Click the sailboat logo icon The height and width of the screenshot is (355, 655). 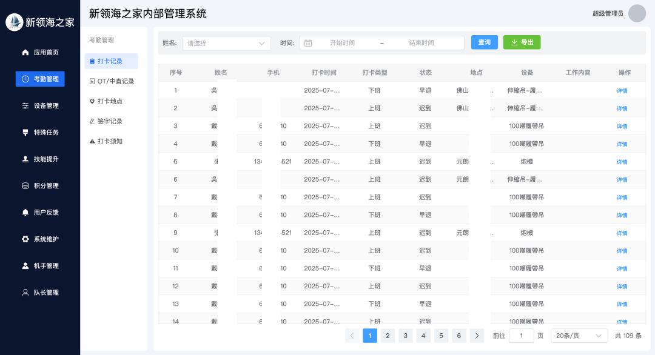[x=14, y=22]
